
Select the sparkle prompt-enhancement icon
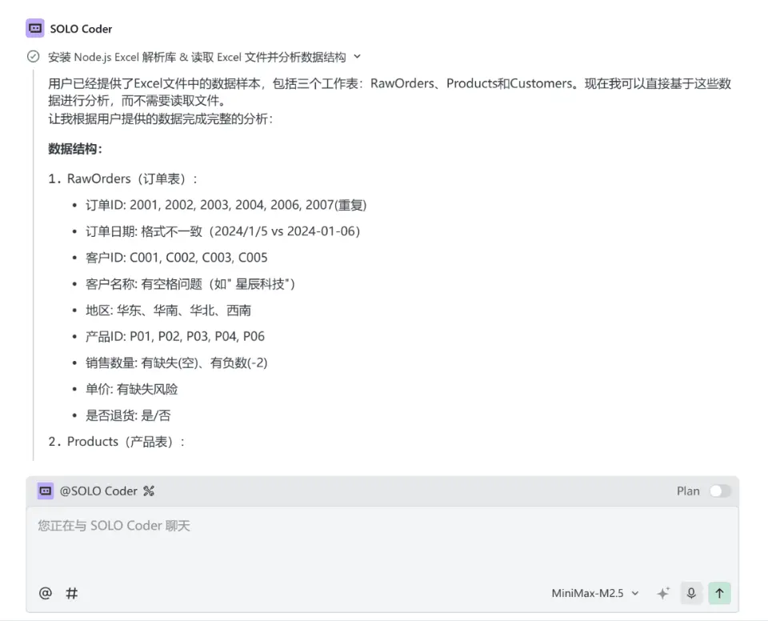point(663,593)
